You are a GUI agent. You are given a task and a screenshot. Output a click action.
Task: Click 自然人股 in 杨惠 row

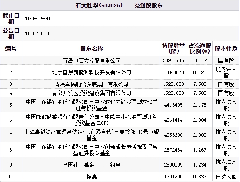226,177
